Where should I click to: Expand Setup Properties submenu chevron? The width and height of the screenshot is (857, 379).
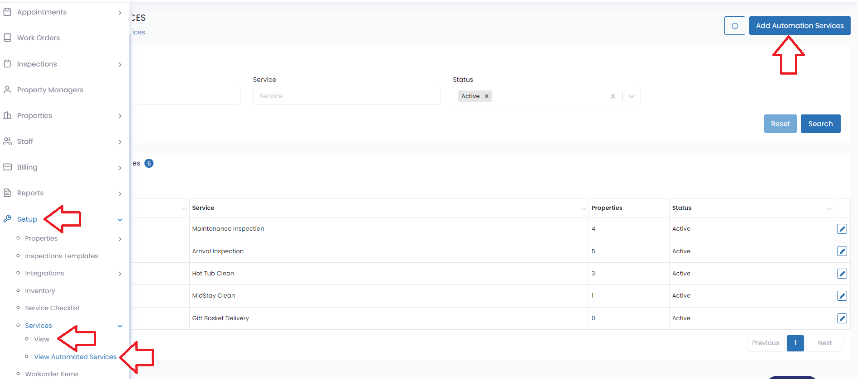(120, 239)
